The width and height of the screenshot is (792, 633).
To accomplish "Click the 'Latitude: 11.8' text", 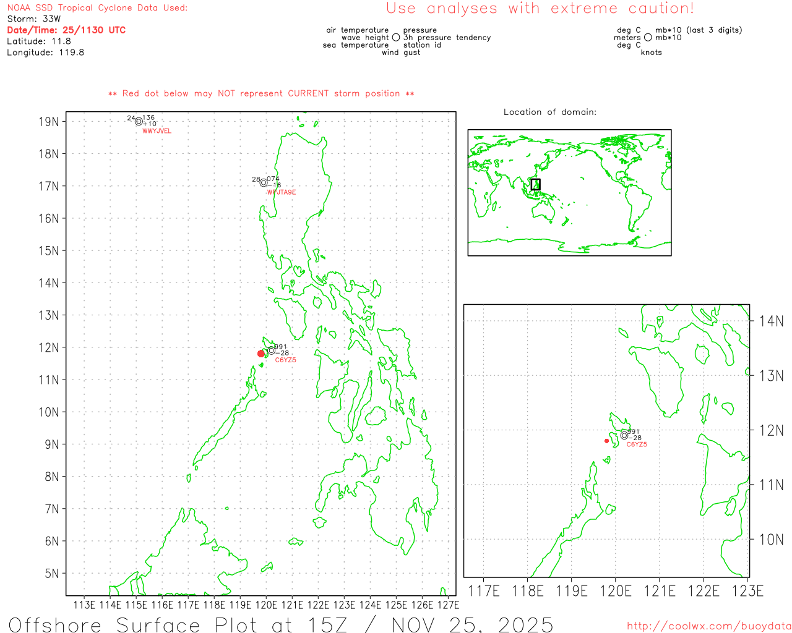I will click(39, 41).
